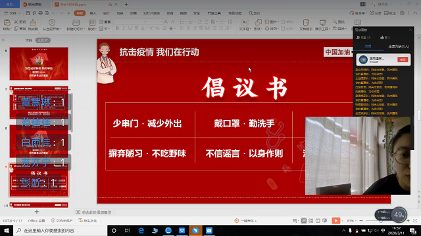Click the Windows taskbar search box
Screen dimensions: 421x236
coord(60,230)
